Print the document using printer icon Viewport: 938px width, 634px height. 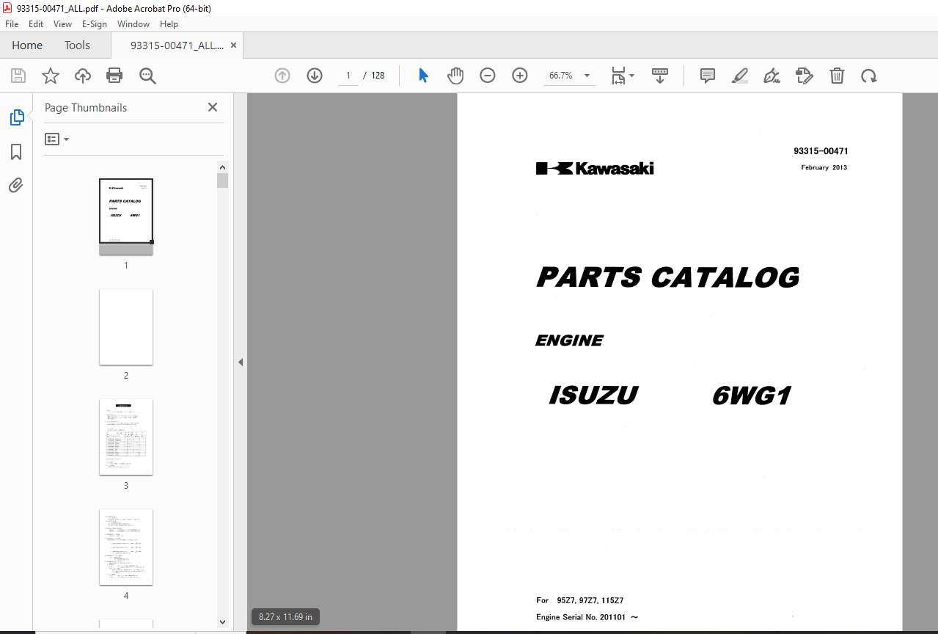tap(114, 76)
